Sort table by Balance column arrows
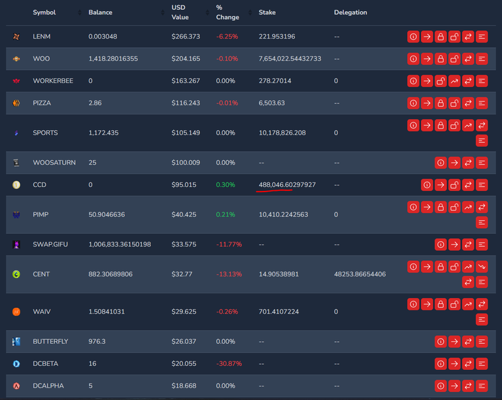The height and width of the screenshot is (400, 502). [x=163, y=12]
